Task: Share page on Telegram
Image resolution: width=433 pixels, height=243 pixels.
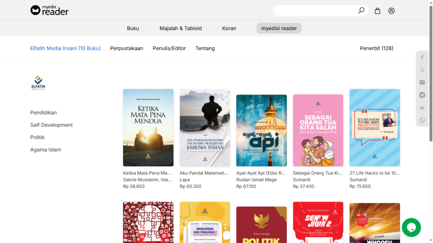Action: 422,95
